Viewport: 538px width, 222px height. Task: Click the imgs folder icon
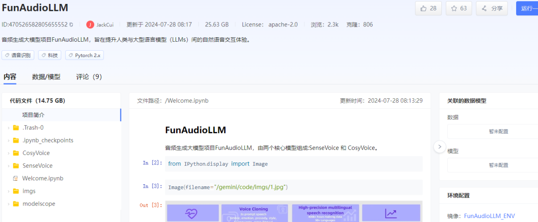coord(16,191)
